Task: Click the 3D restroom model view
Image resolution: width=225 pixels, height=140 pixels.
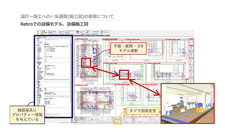Action: tap(187, 103)
